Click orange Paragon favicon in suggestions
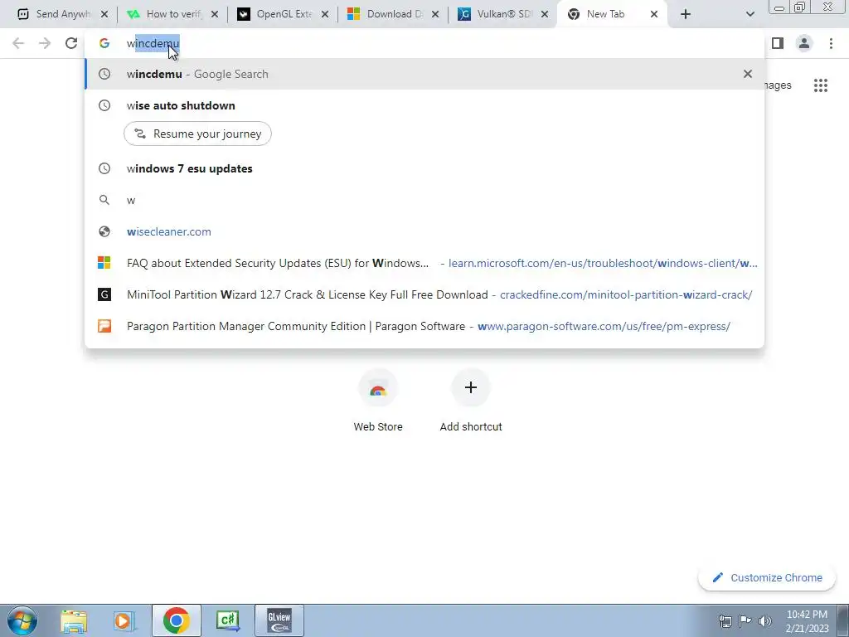The image size is (849, 637). 104,326
